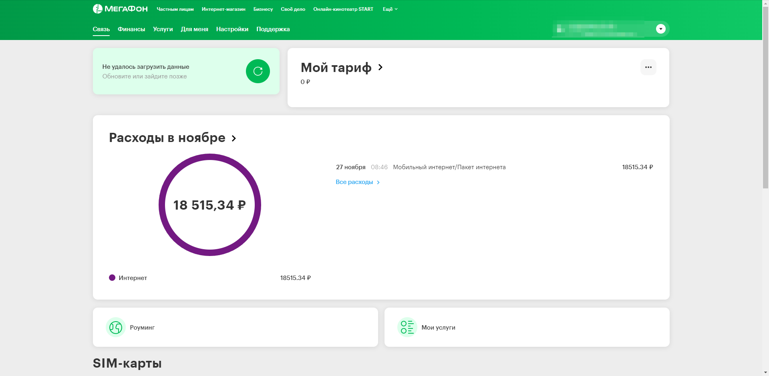Click the Интернет legend label

click(x=133, y=278)
